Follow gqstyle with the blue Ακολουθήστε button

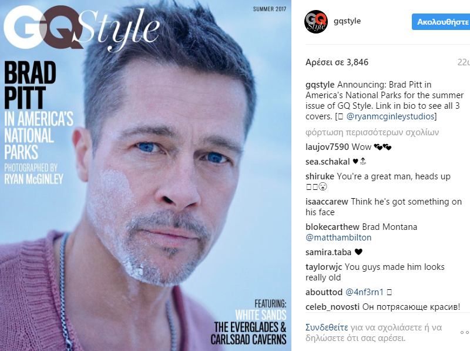click(x=441, y=22)
